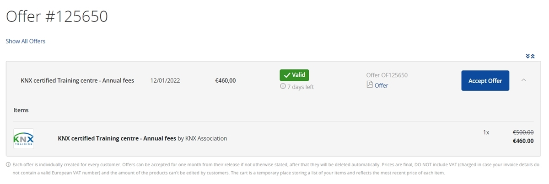Click the info icon next to 7 days left
The height and width of the screenshot is (184, 549).
[x=283, y=86]
